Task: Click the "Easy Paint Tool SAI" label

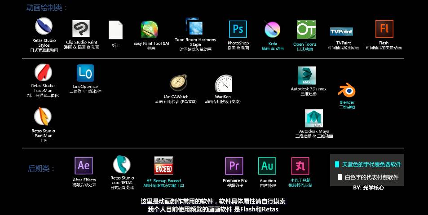Action: click(x=151, y=44)
